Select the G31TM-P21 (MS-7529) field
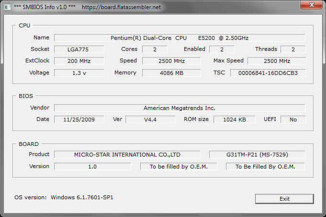The image size is (326, 217). [257, 155]
